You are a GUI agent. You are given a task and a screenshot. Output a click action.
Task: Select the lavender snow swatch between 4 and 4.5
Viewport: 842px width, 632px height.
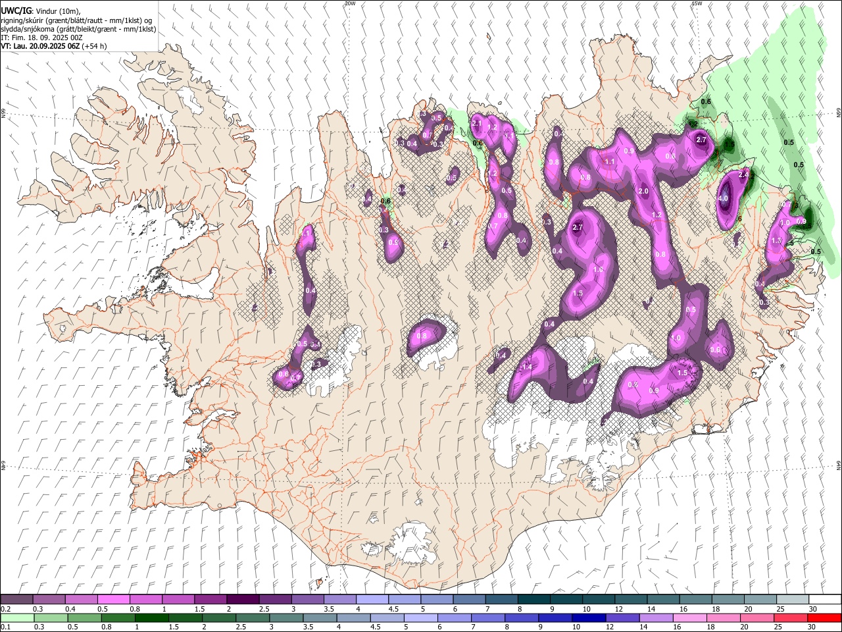pos(371,600)
